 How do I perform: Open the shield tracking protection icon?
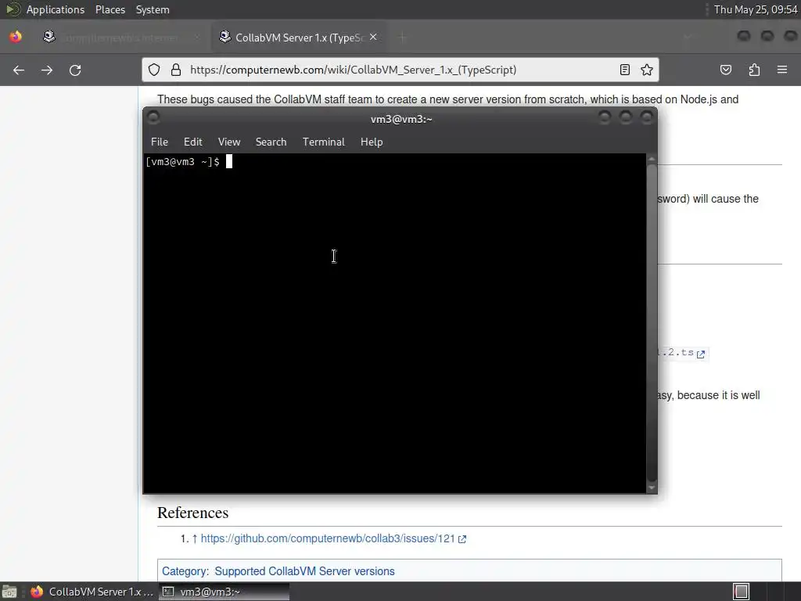[x=154, y=70]
